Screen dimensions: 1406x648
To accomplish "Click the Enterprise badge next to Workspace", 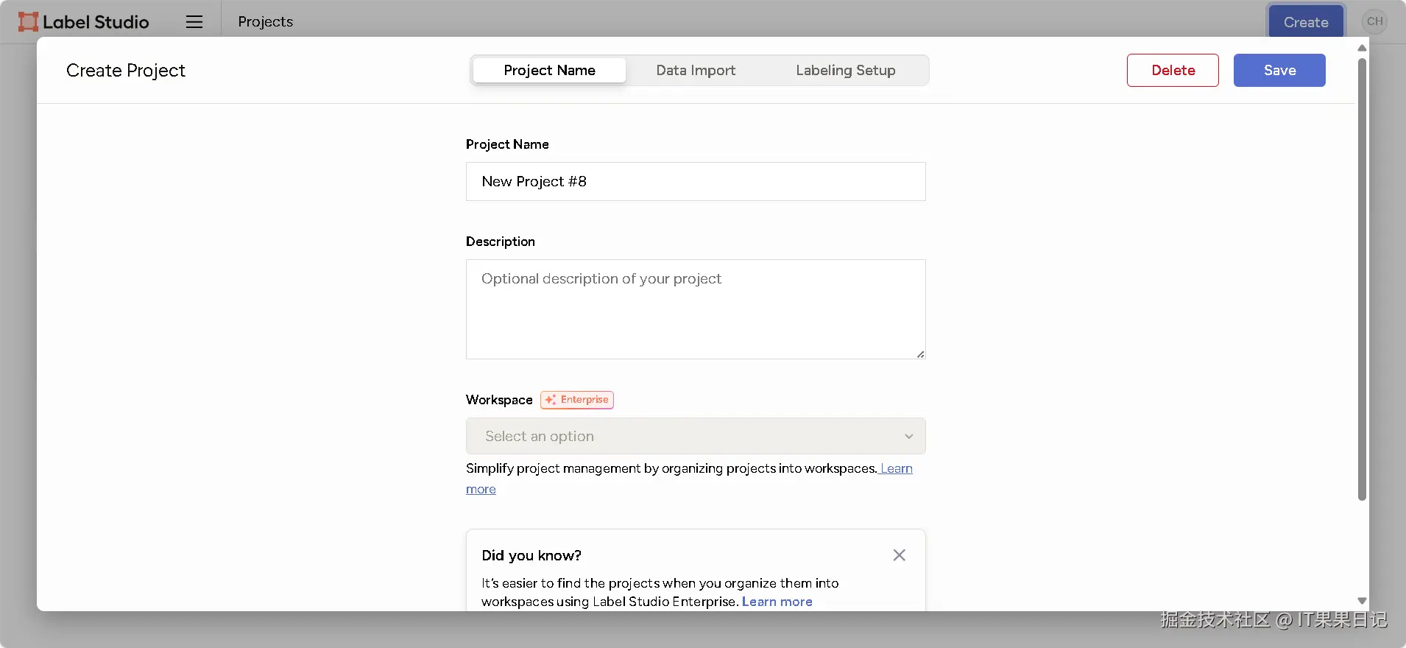I will click(577, 400).
